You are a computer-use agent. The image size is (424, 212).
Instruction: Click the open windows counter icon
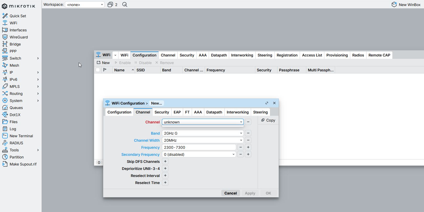(110, 5)
